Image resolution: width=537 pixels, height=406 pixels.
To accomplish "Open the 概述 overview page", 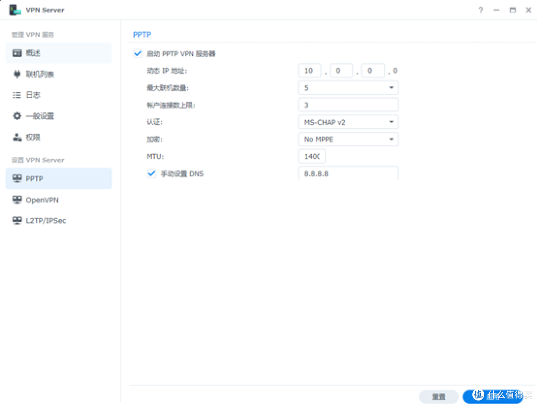I will (59, 53).
